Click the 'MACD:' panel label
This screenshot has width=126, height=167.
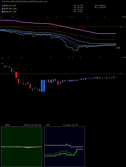[x=8, y=125]
